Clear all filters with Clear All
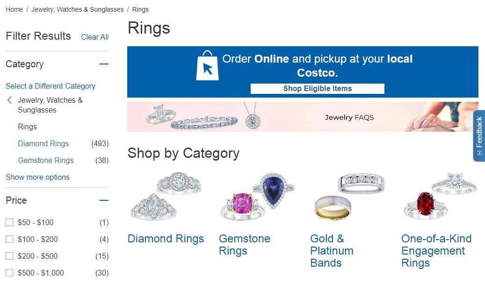485x283 pixels. click(94, 37)
